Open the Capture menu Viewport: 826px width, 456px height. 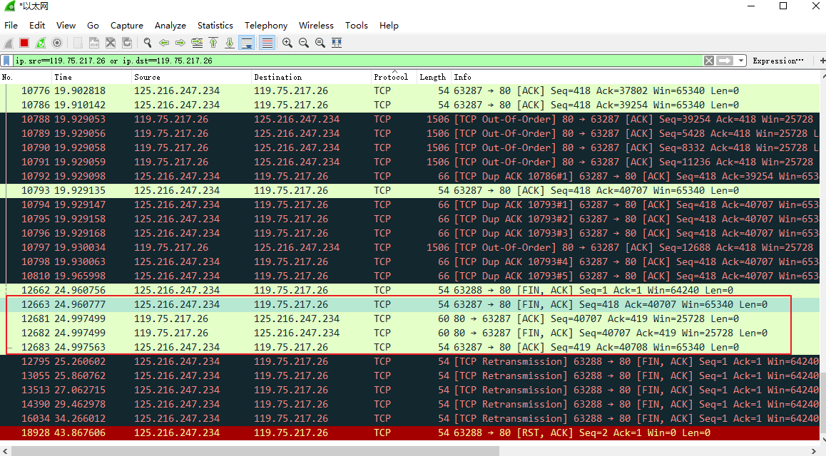click(126, 25)
